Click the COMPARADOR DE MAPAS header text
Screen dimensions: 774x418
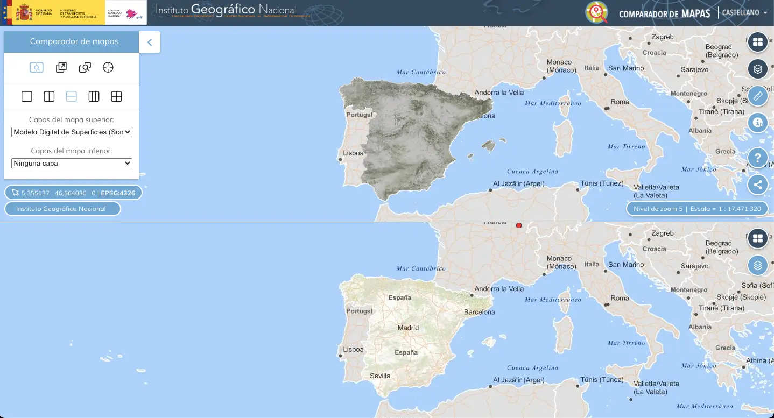tap(665, 13)
